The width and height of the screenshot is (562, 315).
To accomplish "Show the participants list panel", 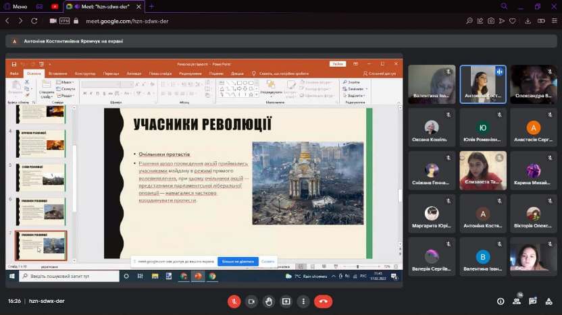I will coord(517,301).
